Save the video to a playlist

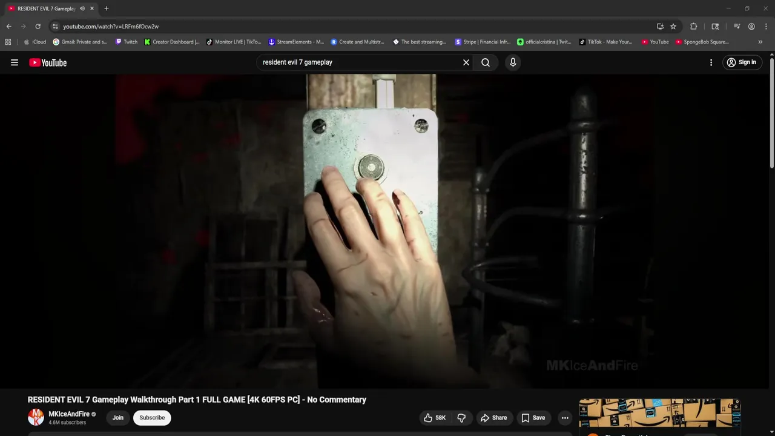(x=533, y=418)
